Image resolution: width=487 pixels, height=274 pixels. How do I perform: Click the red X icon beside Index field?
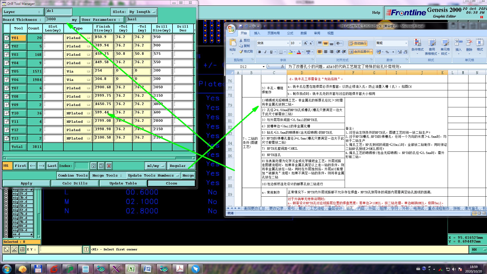[x=109, y=166]
